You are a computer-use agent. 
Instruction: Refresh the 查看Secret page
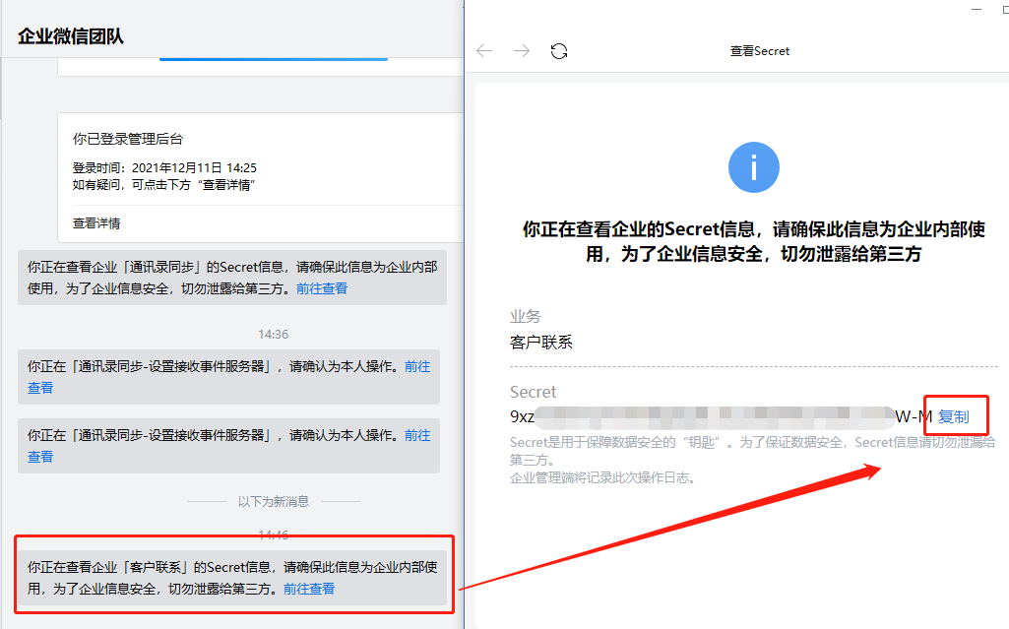(559, 51)
